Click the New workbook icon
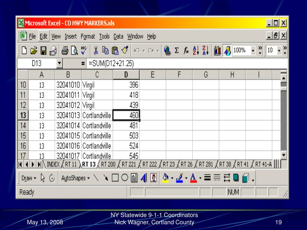Image resolution: width=307 pixels, height=230 pixels. pos(24,51)
